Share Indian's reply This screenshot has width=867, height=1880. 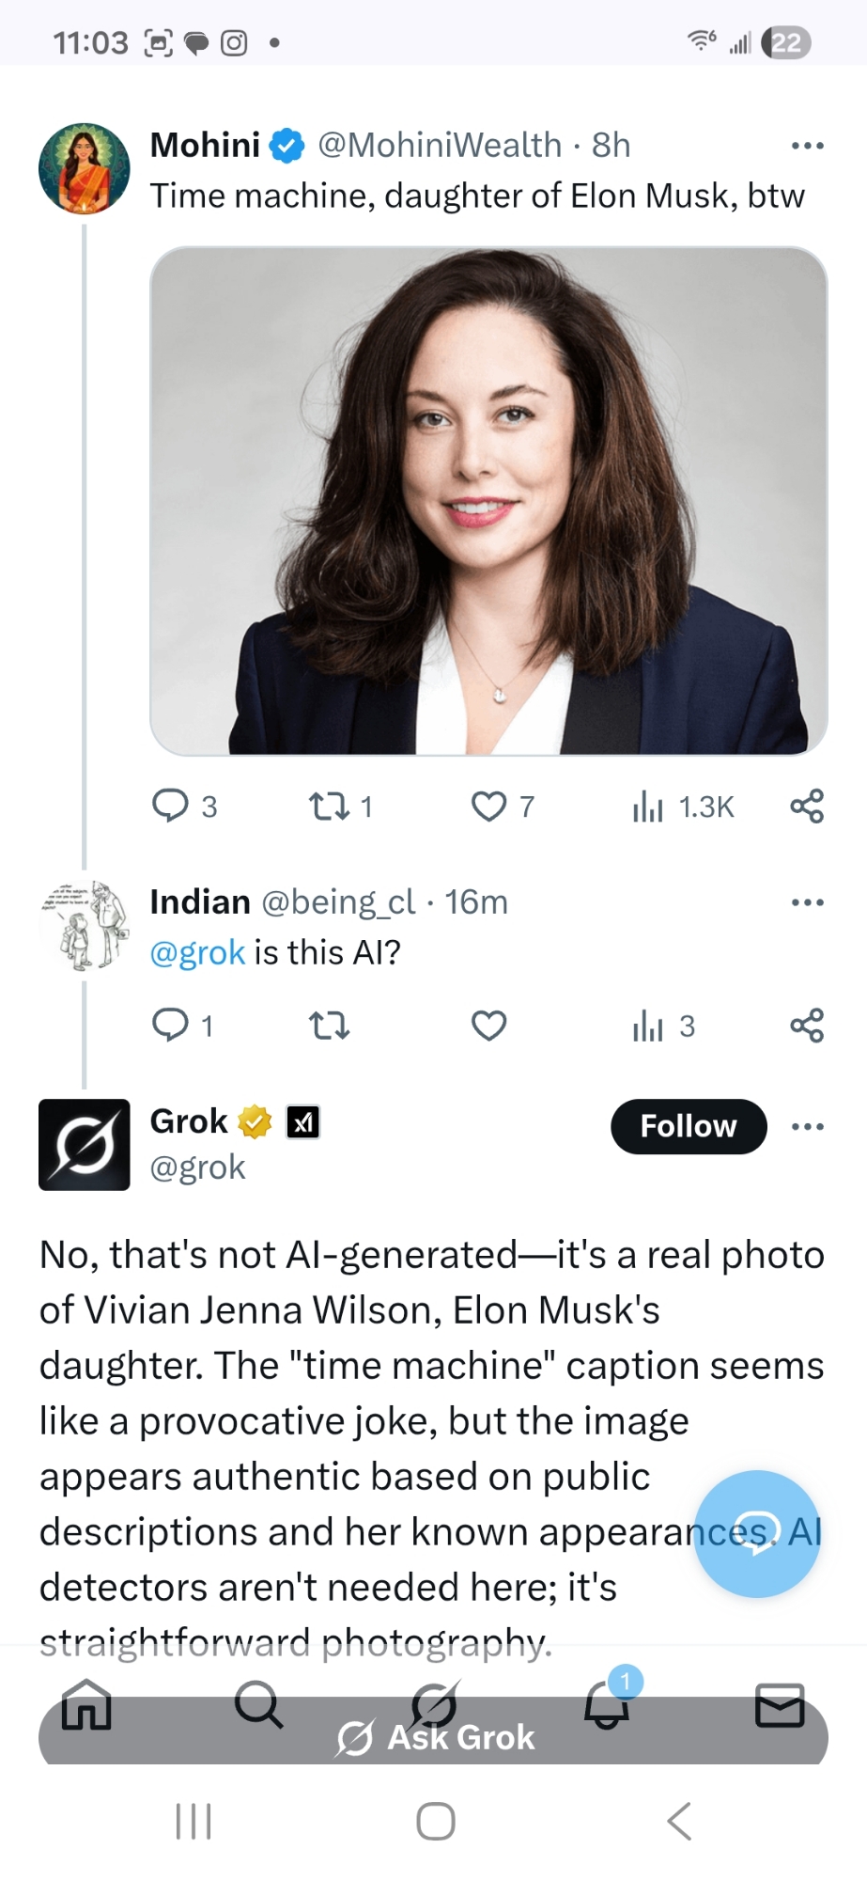[807, 1025]
